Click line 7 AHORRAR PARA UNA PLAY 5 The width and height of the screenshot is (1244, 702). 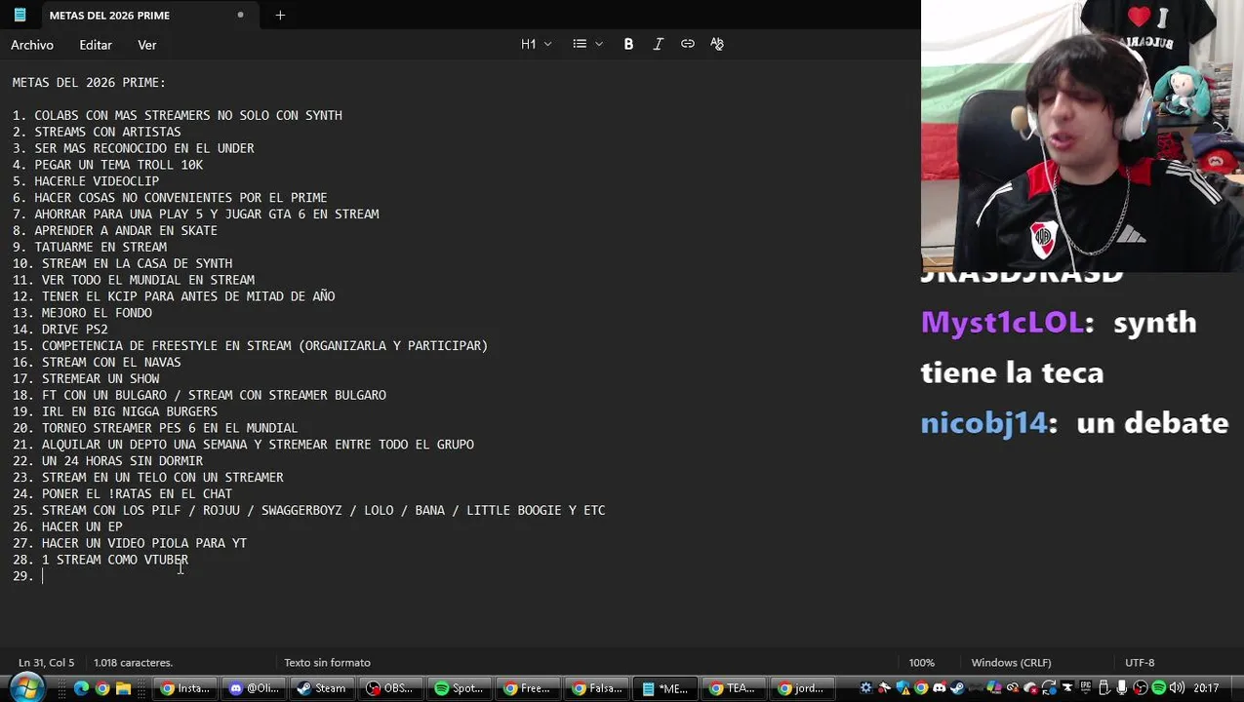[x=195, y=214]
